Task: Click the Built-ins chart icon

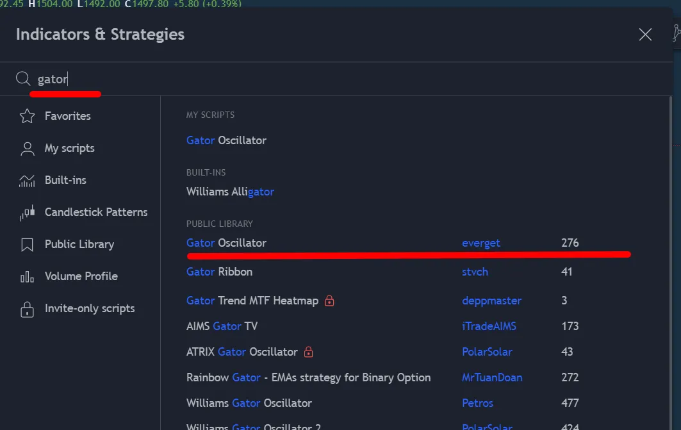Action: pyautogui.click(x=27, y=181)
